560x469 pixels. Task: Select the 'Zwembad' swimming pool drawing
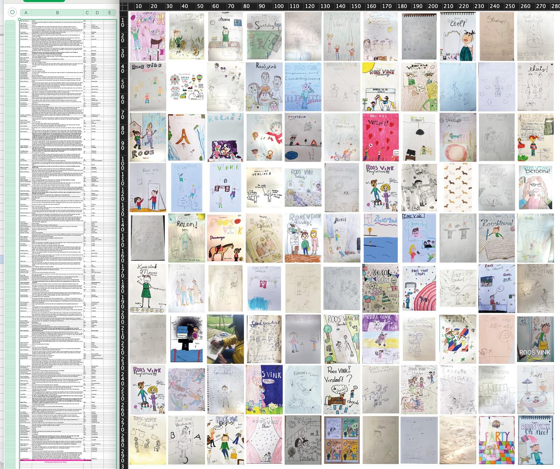click(x=380, y=238)
